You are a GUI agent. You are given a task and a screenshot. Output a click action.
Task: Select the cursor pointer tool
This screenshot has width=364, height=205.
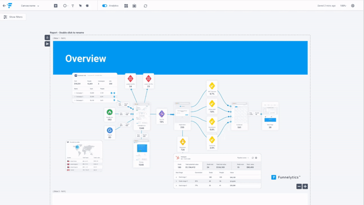coord(80,6)
